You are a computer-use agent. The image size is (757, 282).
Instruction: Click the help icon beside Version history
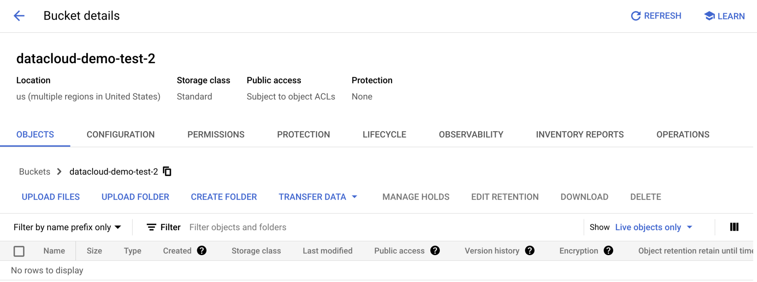[530, 251]
